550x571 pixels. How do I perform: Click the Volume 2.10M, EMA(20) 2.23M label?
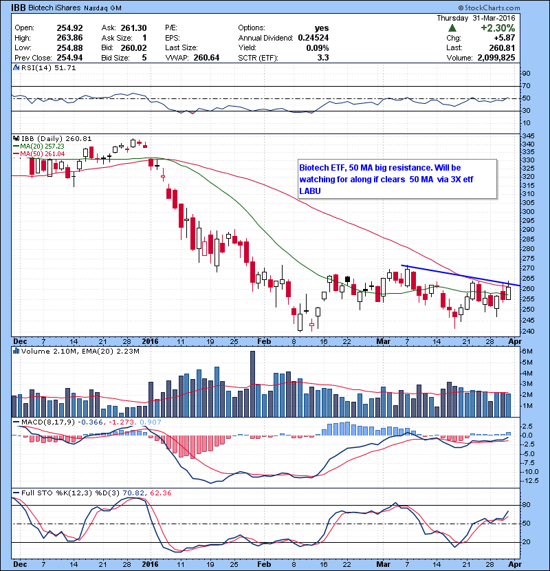pos(80,352)
